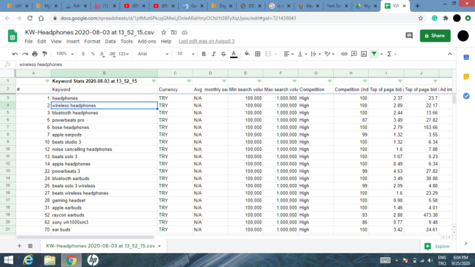Hide the menus with collapse arrow
This screenshot has width=475, height=267.
point(450,54)
